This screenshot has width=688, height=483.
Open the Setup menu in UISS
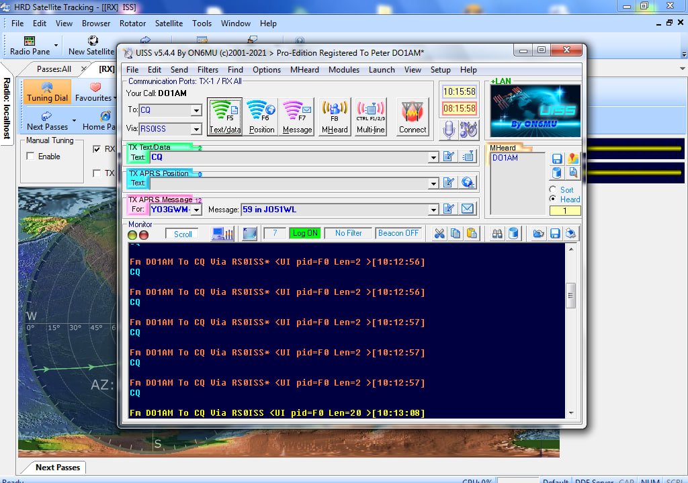pyautogui.click(x=440, y=70)
